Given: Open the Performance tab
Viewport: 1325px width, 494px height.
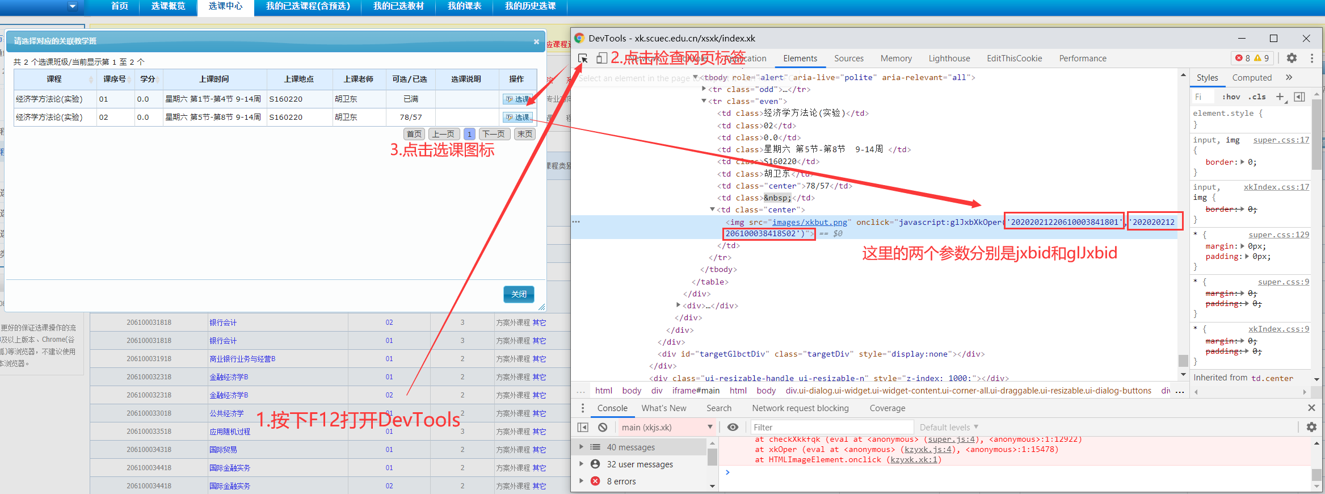Looking at the screenshot, I should pos(1082,58).
